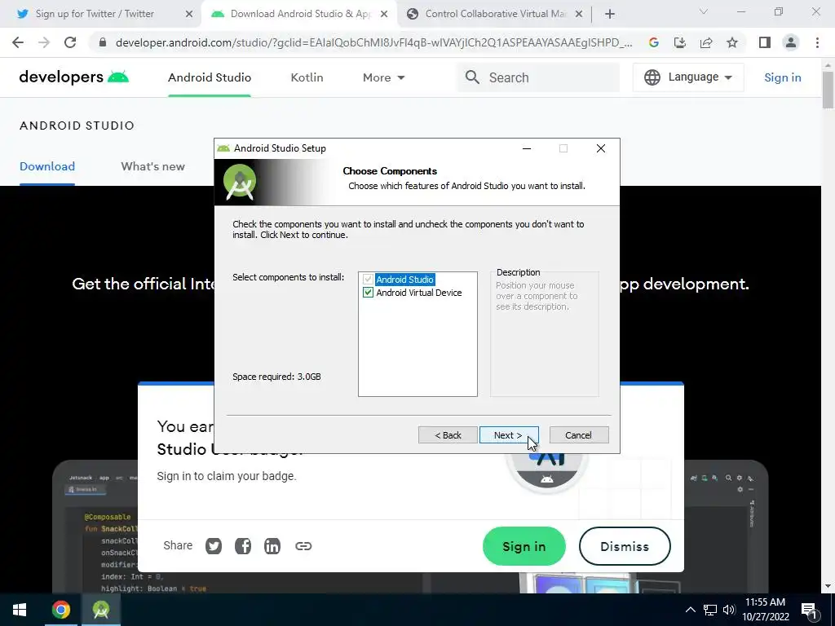
Task: Close the Twitter sign up tab
Action: 189,14
